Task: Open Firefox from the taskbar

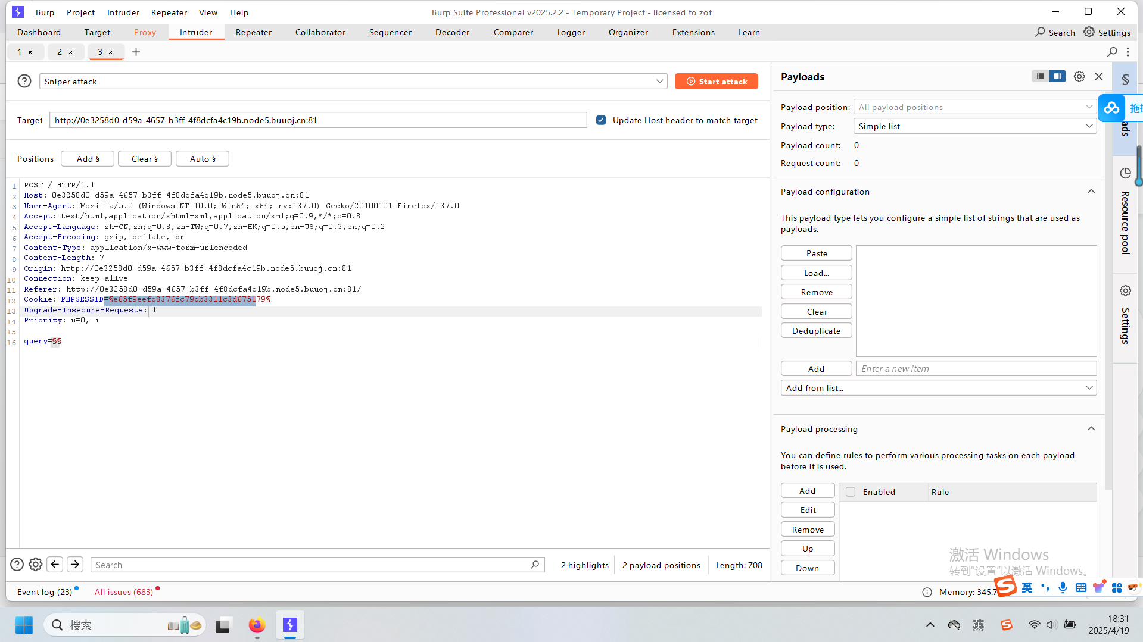Action: [257, 625]
